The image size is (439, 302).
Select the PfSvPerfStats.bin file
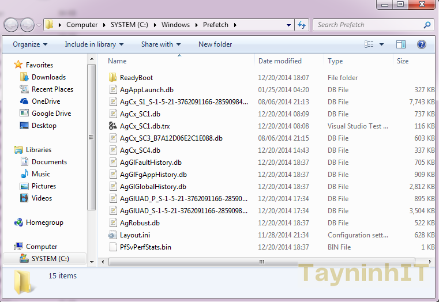tap(145, 247)
